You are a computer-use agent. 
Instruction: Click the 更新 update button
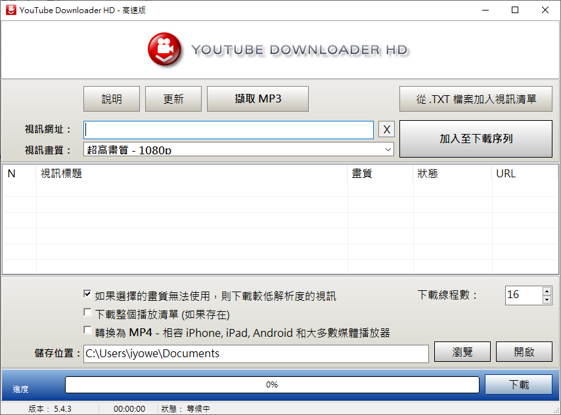coord(173,98)
